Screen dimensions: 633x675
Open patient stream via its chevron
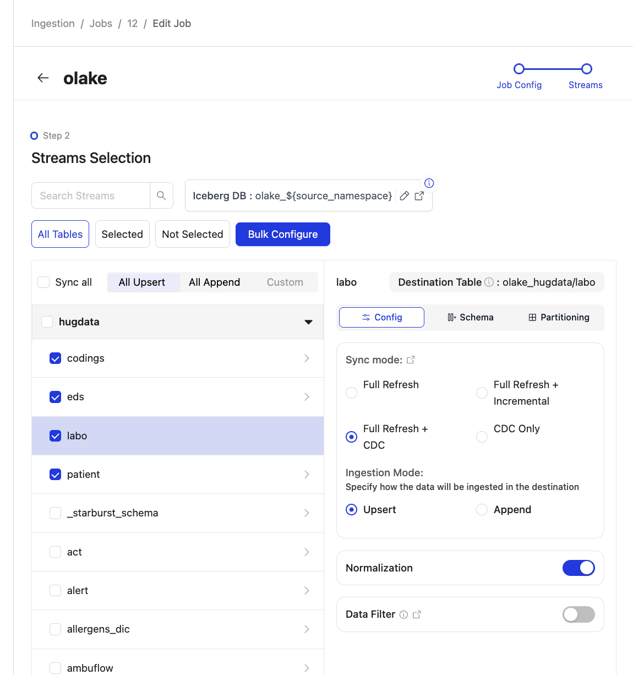[x=307, y=475]
